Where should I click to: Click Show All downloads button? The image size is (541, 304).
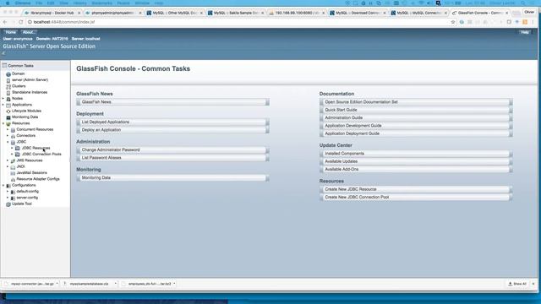coord(517,284)
